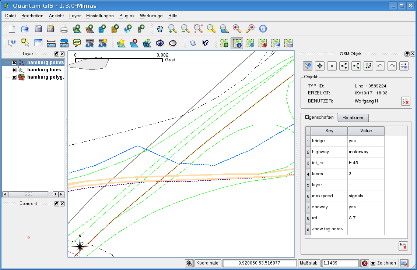Screen dimensions: 417x270
Task: Select the OSM create line tool
Action: tap(344, 66)
